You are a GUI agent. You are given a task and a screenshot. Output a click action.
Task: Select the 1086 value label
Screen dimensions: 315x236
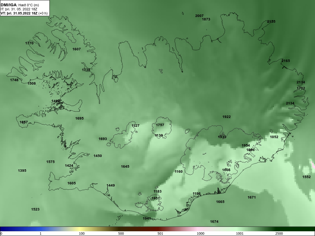[x=250, y=150]
